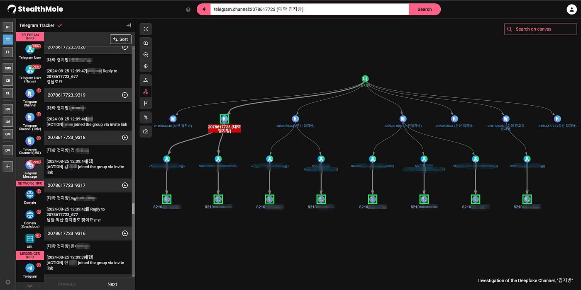Open the DM module
This screenshot has width=581, height=290.
(x=8, y=150)
